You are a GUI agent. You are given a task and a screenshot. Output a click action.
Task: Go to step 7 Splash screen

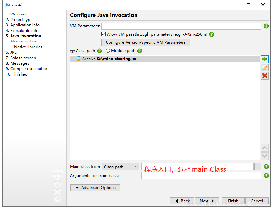tap(21, 58)
